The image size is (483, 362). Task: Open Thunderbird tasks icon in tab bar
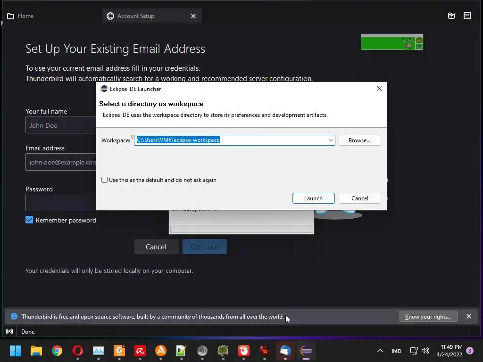click(x=467, y=16)
